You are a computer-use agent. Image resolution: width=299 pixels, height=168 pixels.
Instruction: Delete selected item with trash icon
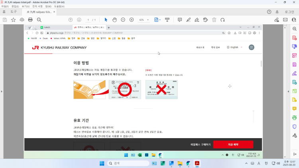click(214, 20)
